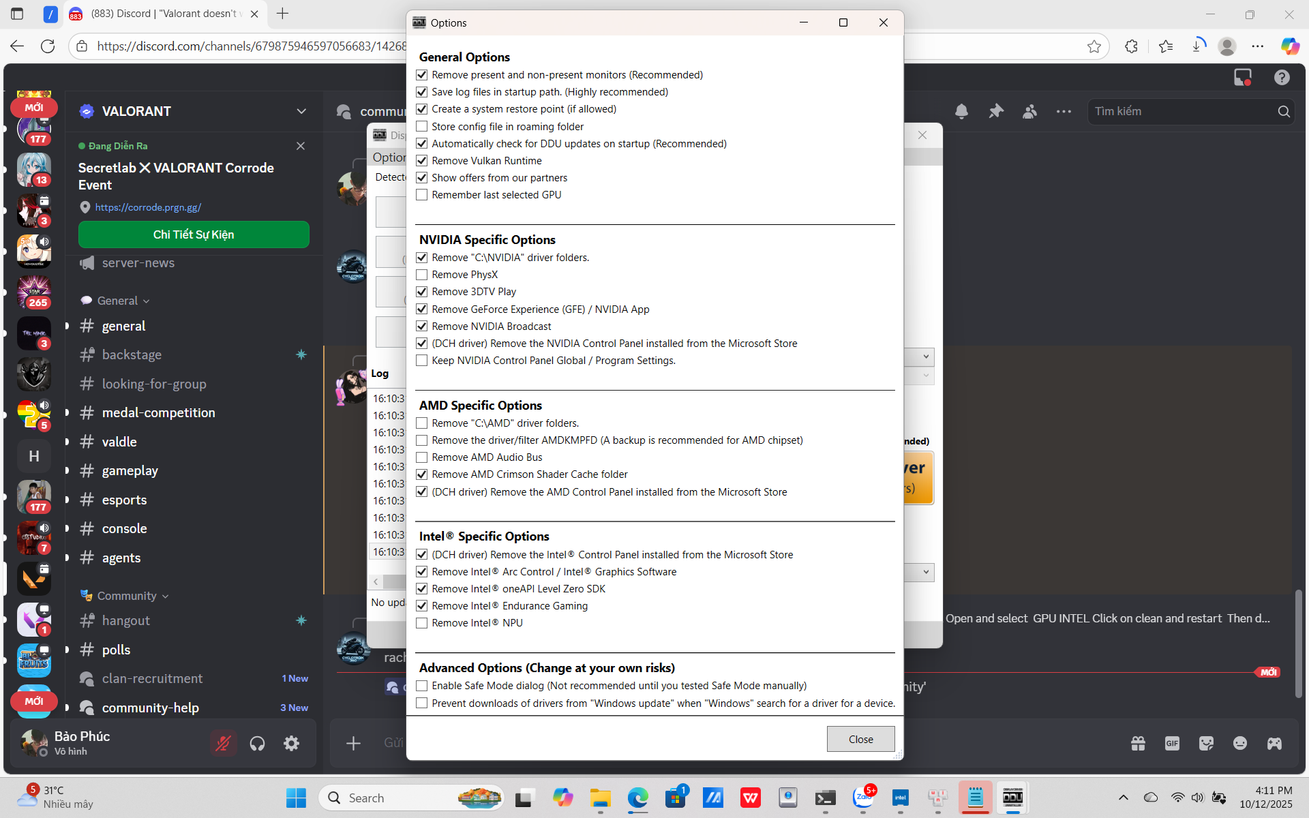The width and height of the screenshot is (1309, 818).
Task: Close the Options dialog with Close
Action: coord(860,739)
